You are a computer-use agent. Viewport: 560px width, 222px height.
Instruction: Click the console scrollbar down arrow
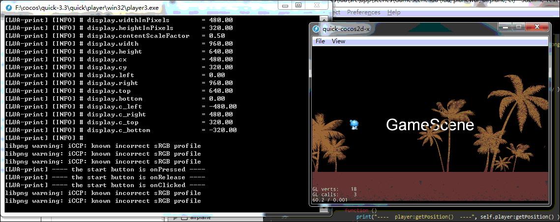tap(324, 210)
